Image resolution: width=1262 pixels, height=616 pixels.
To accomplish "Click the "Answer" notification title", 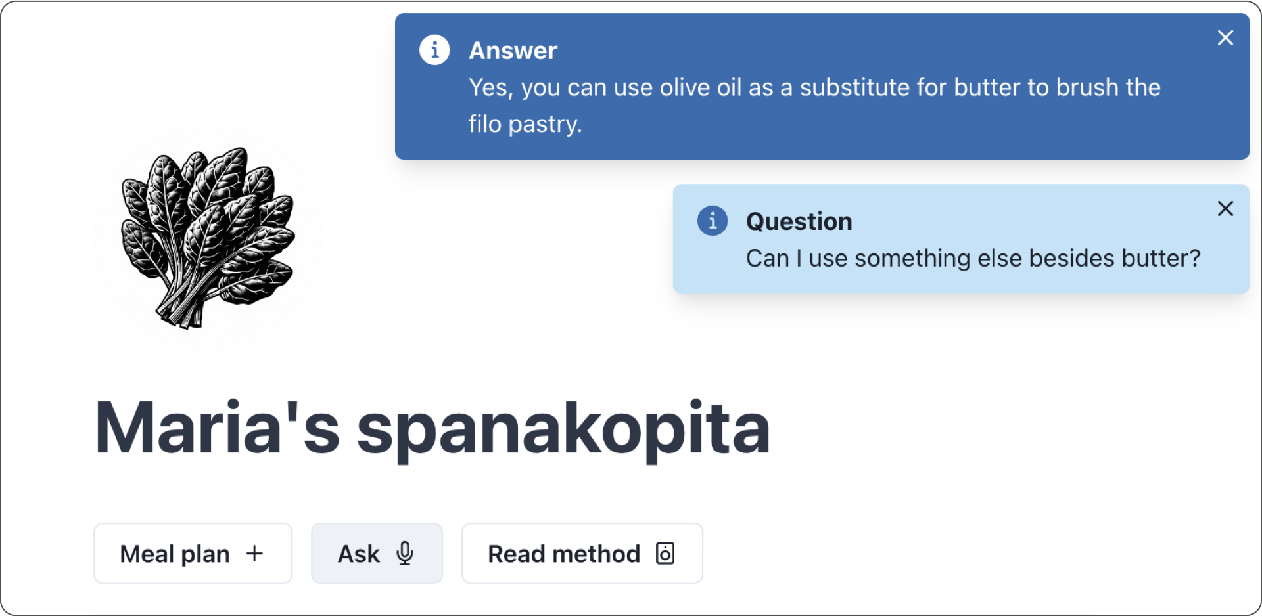I will tap(513, 51).
